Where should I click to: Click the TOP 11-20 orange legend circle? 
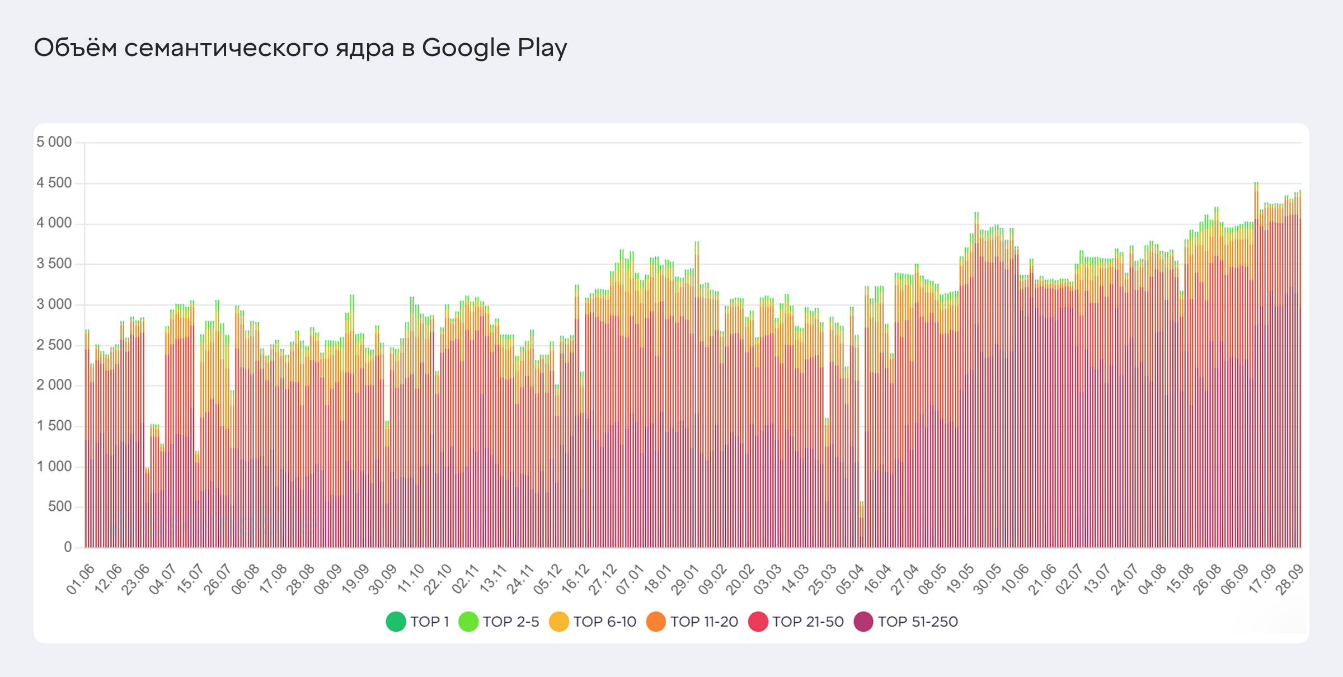[x=656, y=622]
